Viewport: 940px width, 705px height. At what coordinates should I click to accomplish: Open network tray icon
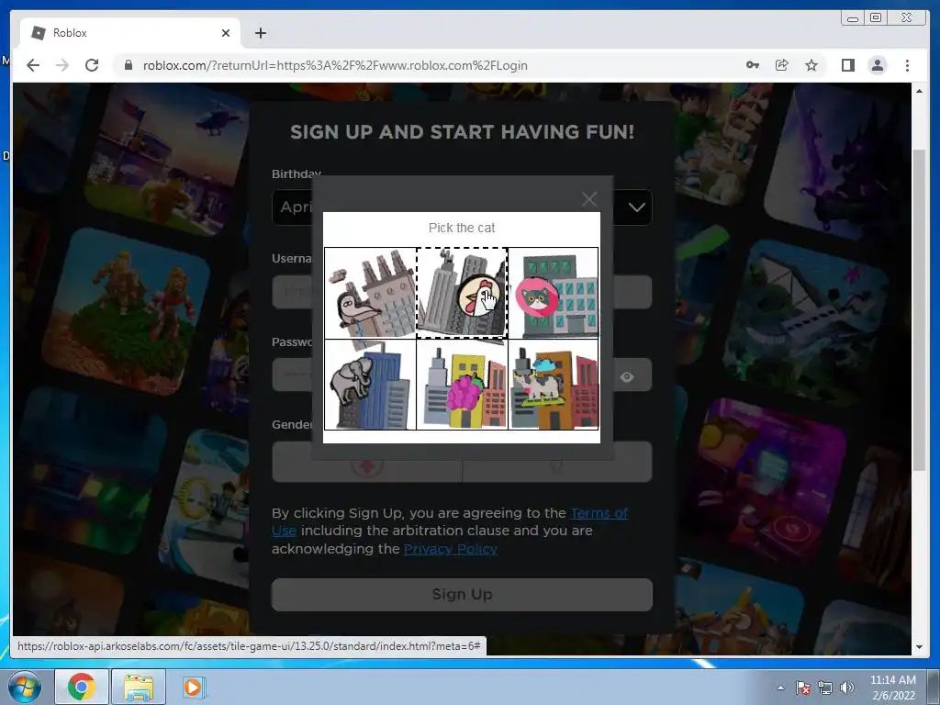point(825,688)
